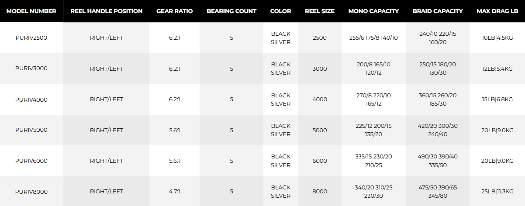Select the GEAR RATIO column header
This screenshot has width=525, height=206.
point(174,11)
